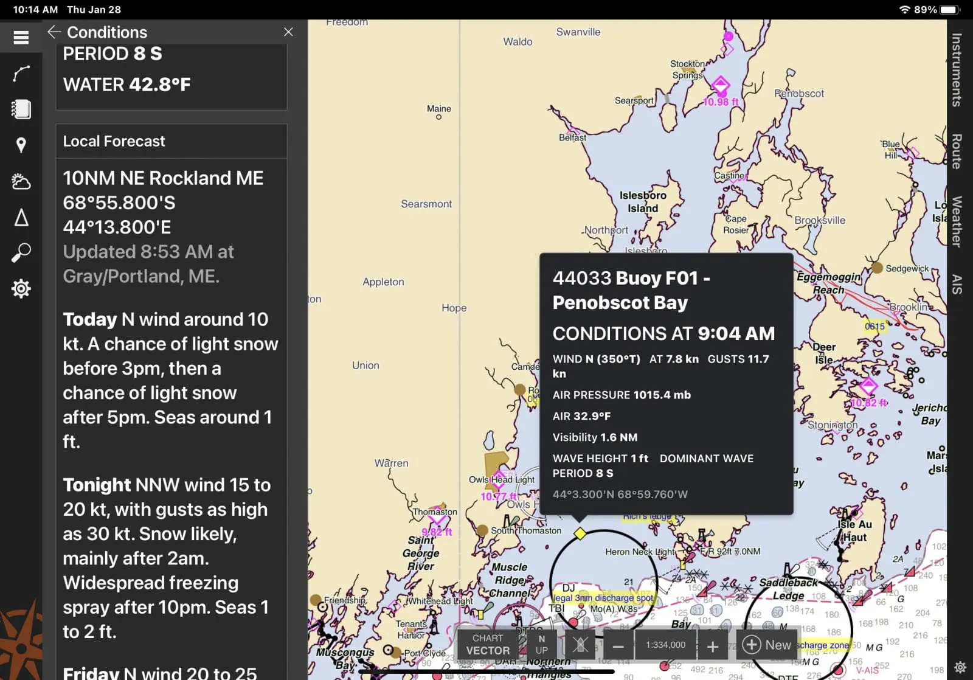Open the waypoints pin icon
Screen dimensions: 973x680
(x=21, y=145)
